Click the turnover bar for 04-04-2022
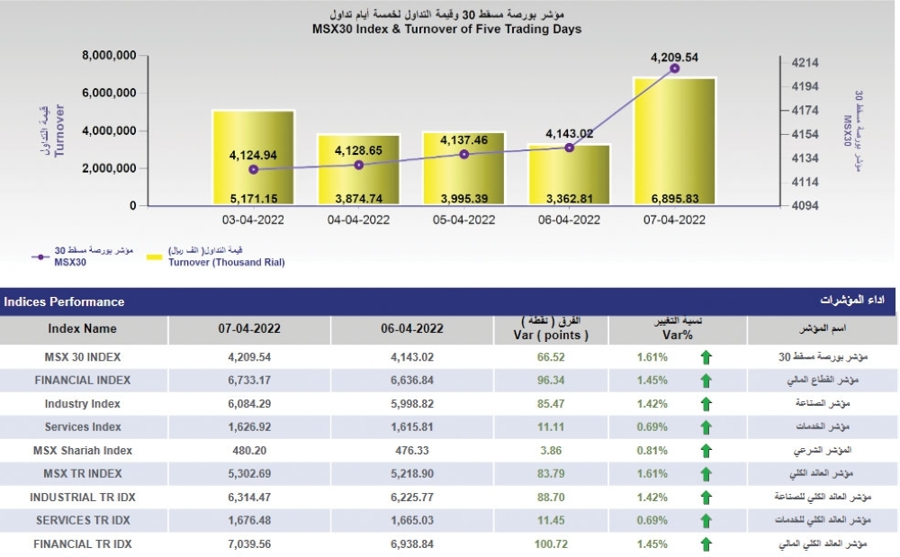This screenshot has width=900, height=557. click(359, 170)
